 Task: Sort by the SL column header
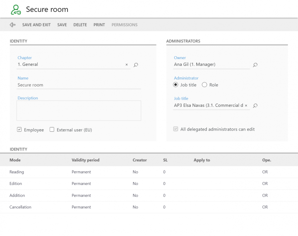(165, 160)
